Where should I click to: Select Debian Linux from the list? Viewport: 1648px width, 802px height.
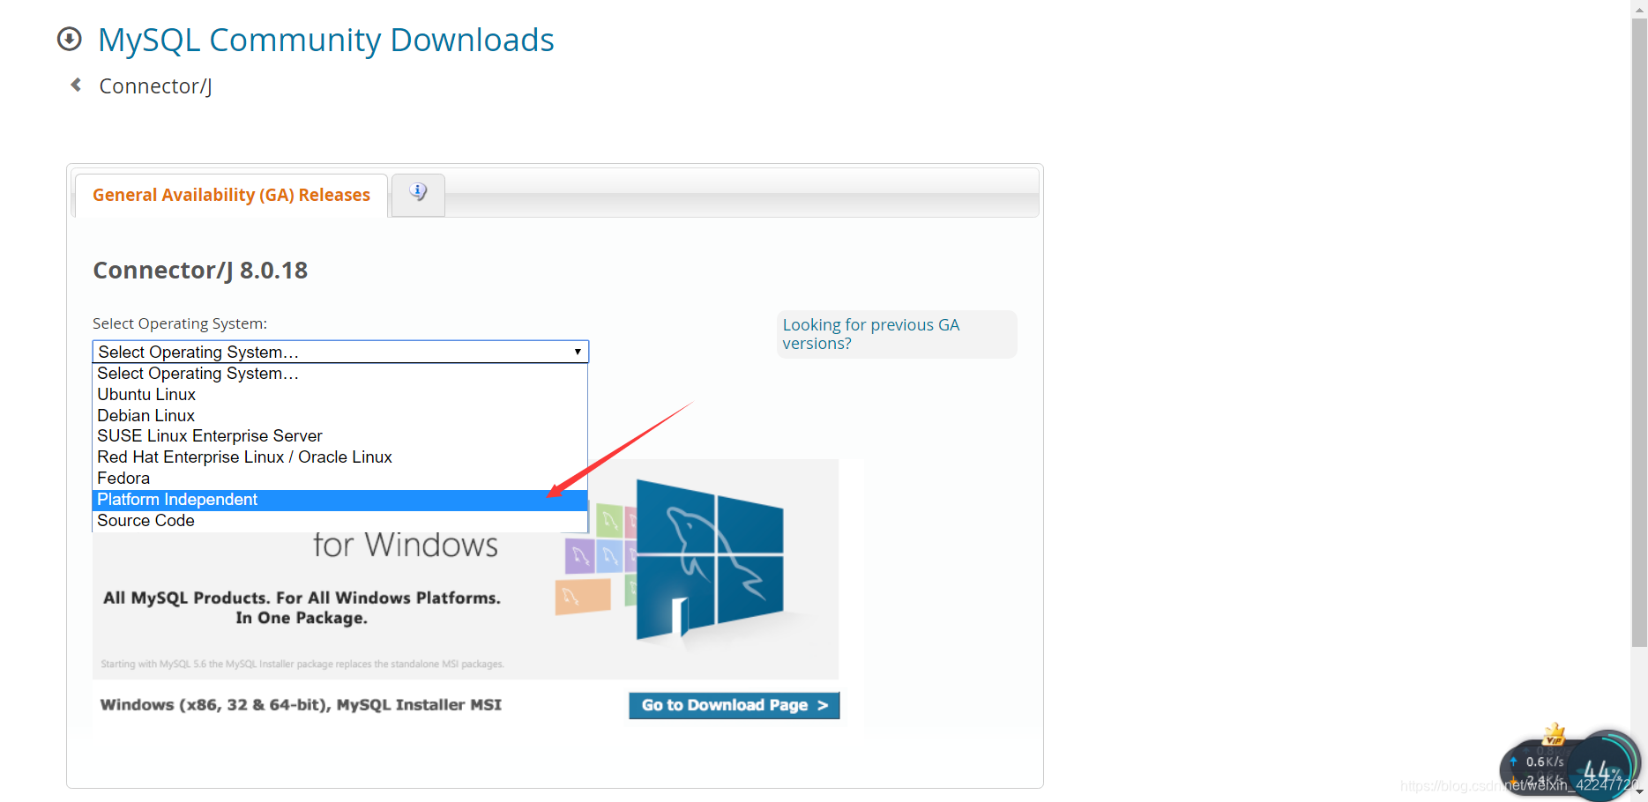[x=339, y=416]
